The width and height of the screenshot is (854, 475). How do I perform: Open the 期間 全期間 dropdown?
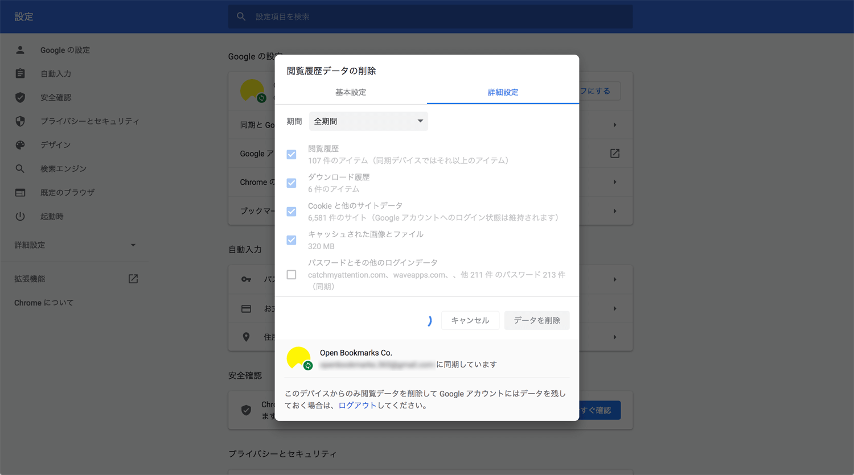pos(368,121)
